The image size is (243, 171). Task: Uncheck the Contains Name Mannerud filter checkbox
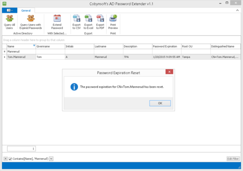click(10, 158)
